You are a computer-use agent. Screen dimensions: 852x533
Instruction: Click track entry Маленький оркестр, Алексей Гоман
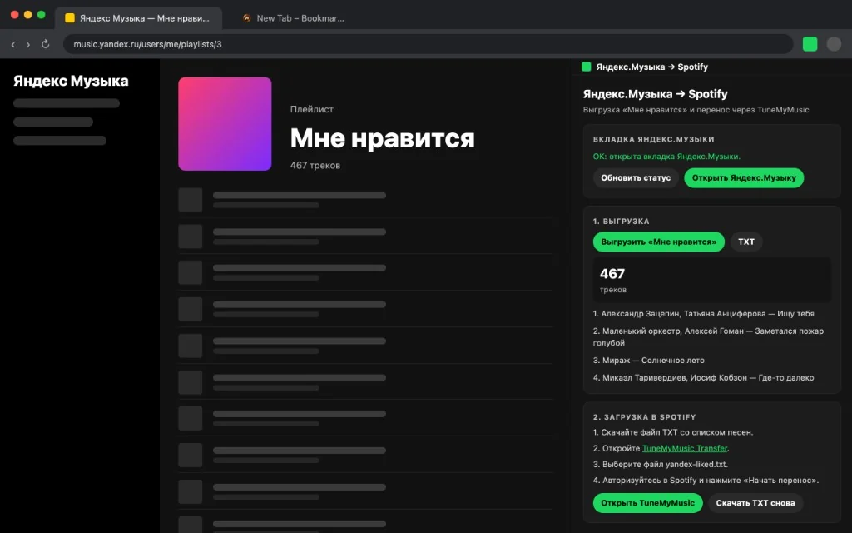pos(709,336)
